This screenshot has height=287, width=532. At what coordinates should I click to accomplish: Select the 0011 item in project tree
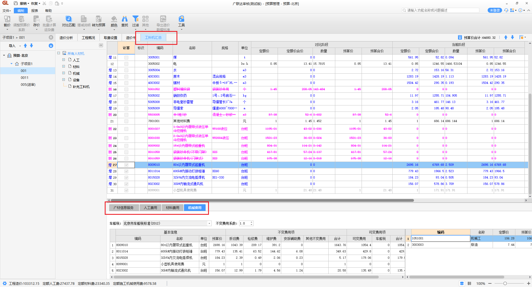tap(25, 78)
